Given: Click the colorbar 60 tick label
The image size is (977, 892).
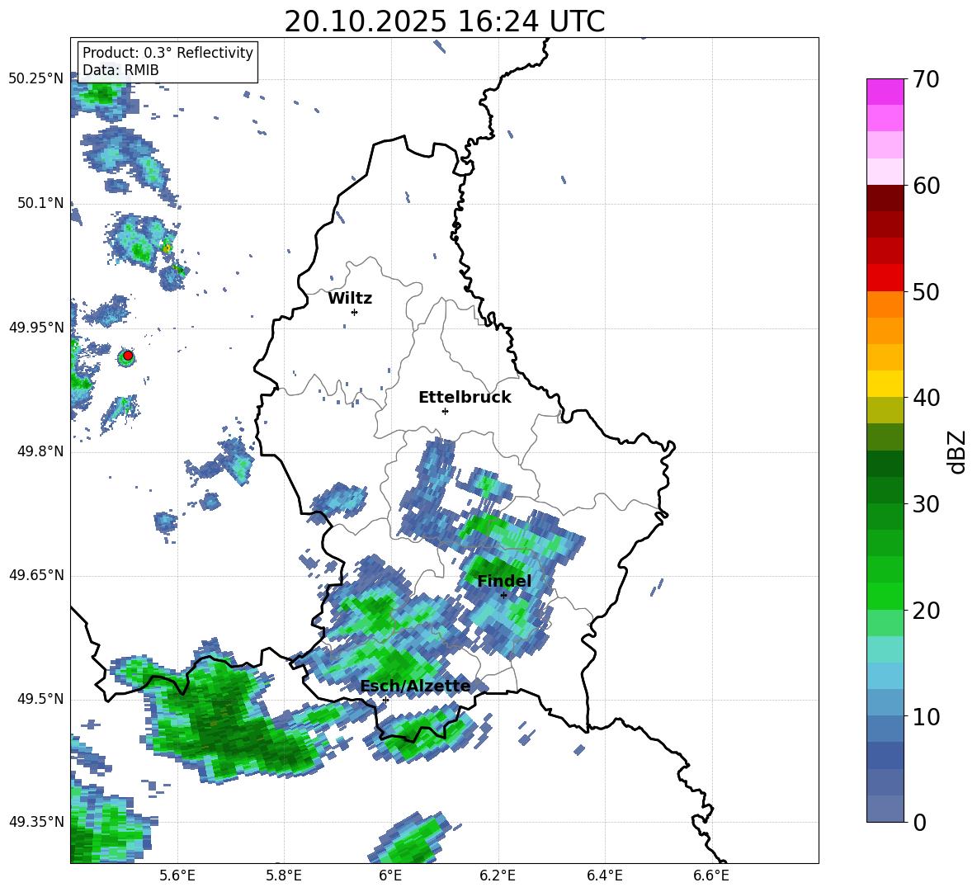Looking at the screenshot, I should point(927,186).
